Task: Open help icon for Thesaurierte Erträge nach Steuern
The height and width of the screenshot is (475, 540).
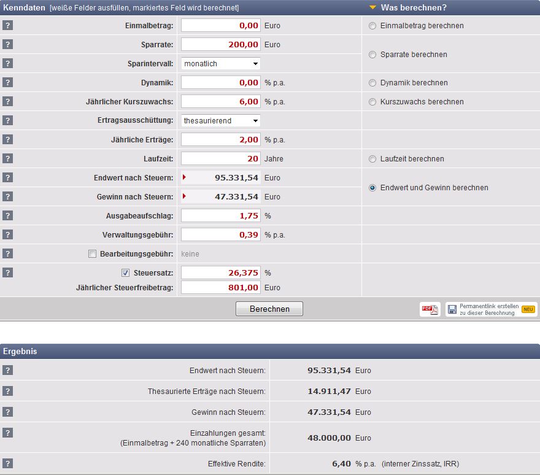Action: [7, 391]
